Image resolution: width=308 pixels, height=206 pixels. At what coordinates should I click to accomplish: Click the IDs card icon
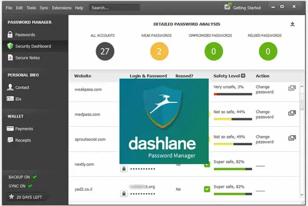click(x=10, y=99)
